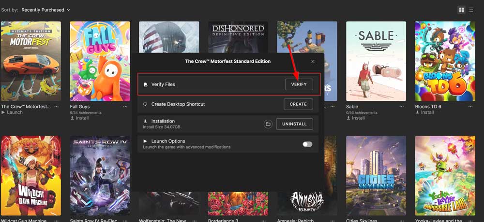Switch to grid view layout

(x=461, y=10)
